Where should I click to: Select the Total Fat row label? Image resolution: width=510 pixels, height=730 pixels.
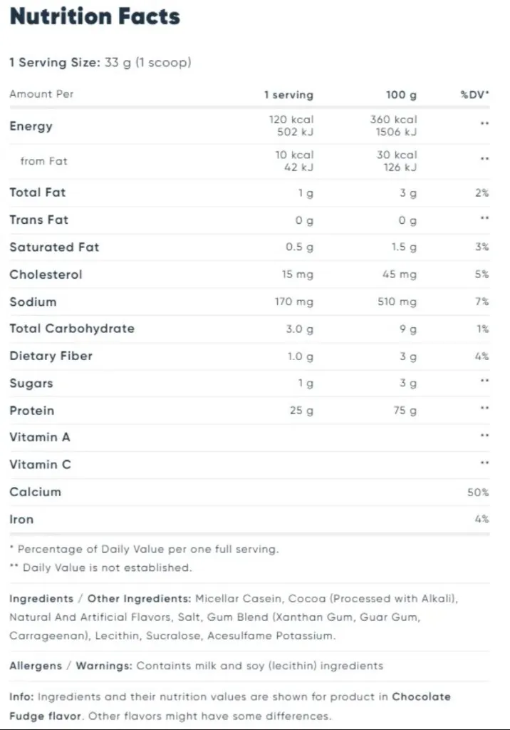37,192
